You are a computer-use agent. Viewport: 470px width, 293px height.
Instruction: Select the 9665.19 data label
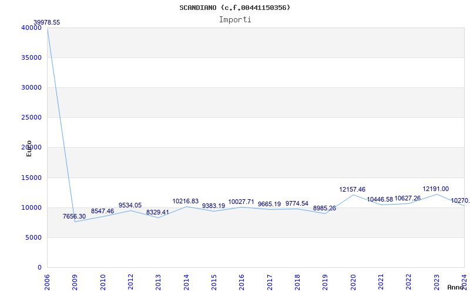270,204
